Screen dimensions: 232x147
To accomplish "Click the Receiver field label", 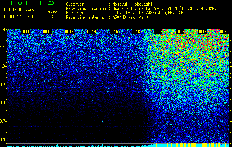I will pos(75,13).
